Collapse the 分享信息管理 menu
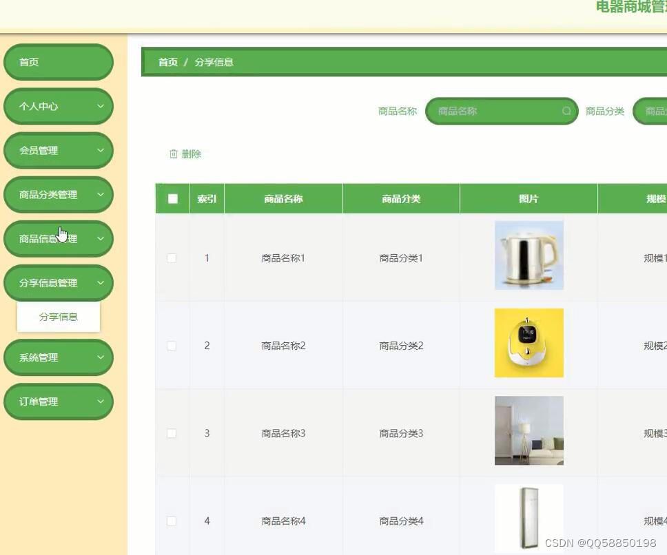The image size is (667, 555). tap(59, 282)
